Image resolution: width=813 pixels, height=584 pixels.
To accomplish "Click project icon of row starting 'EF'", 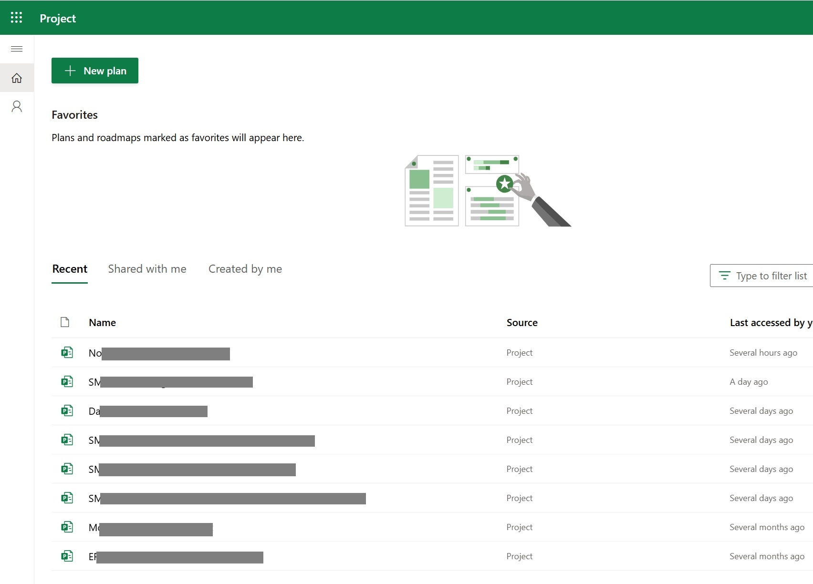I will (67, 556).
